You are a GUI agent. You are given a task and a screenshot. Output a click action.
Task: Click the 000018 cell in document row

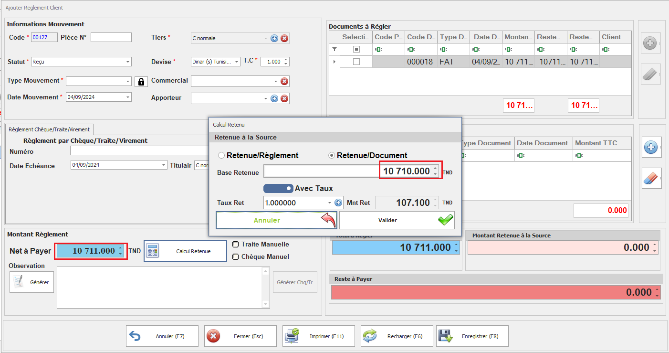421,62
